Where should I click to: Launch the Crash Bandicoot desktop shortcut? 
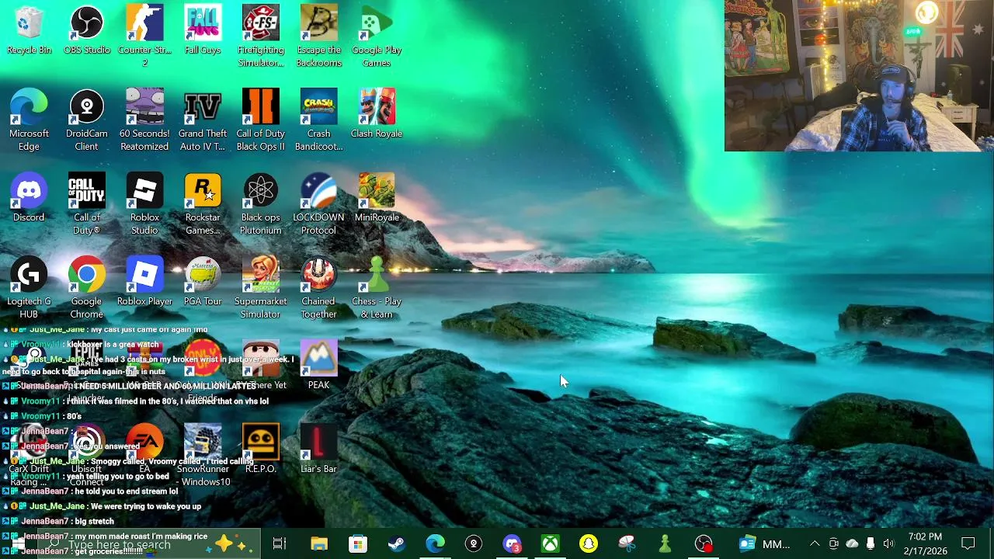pyautogui.click(x=318, y=120)
